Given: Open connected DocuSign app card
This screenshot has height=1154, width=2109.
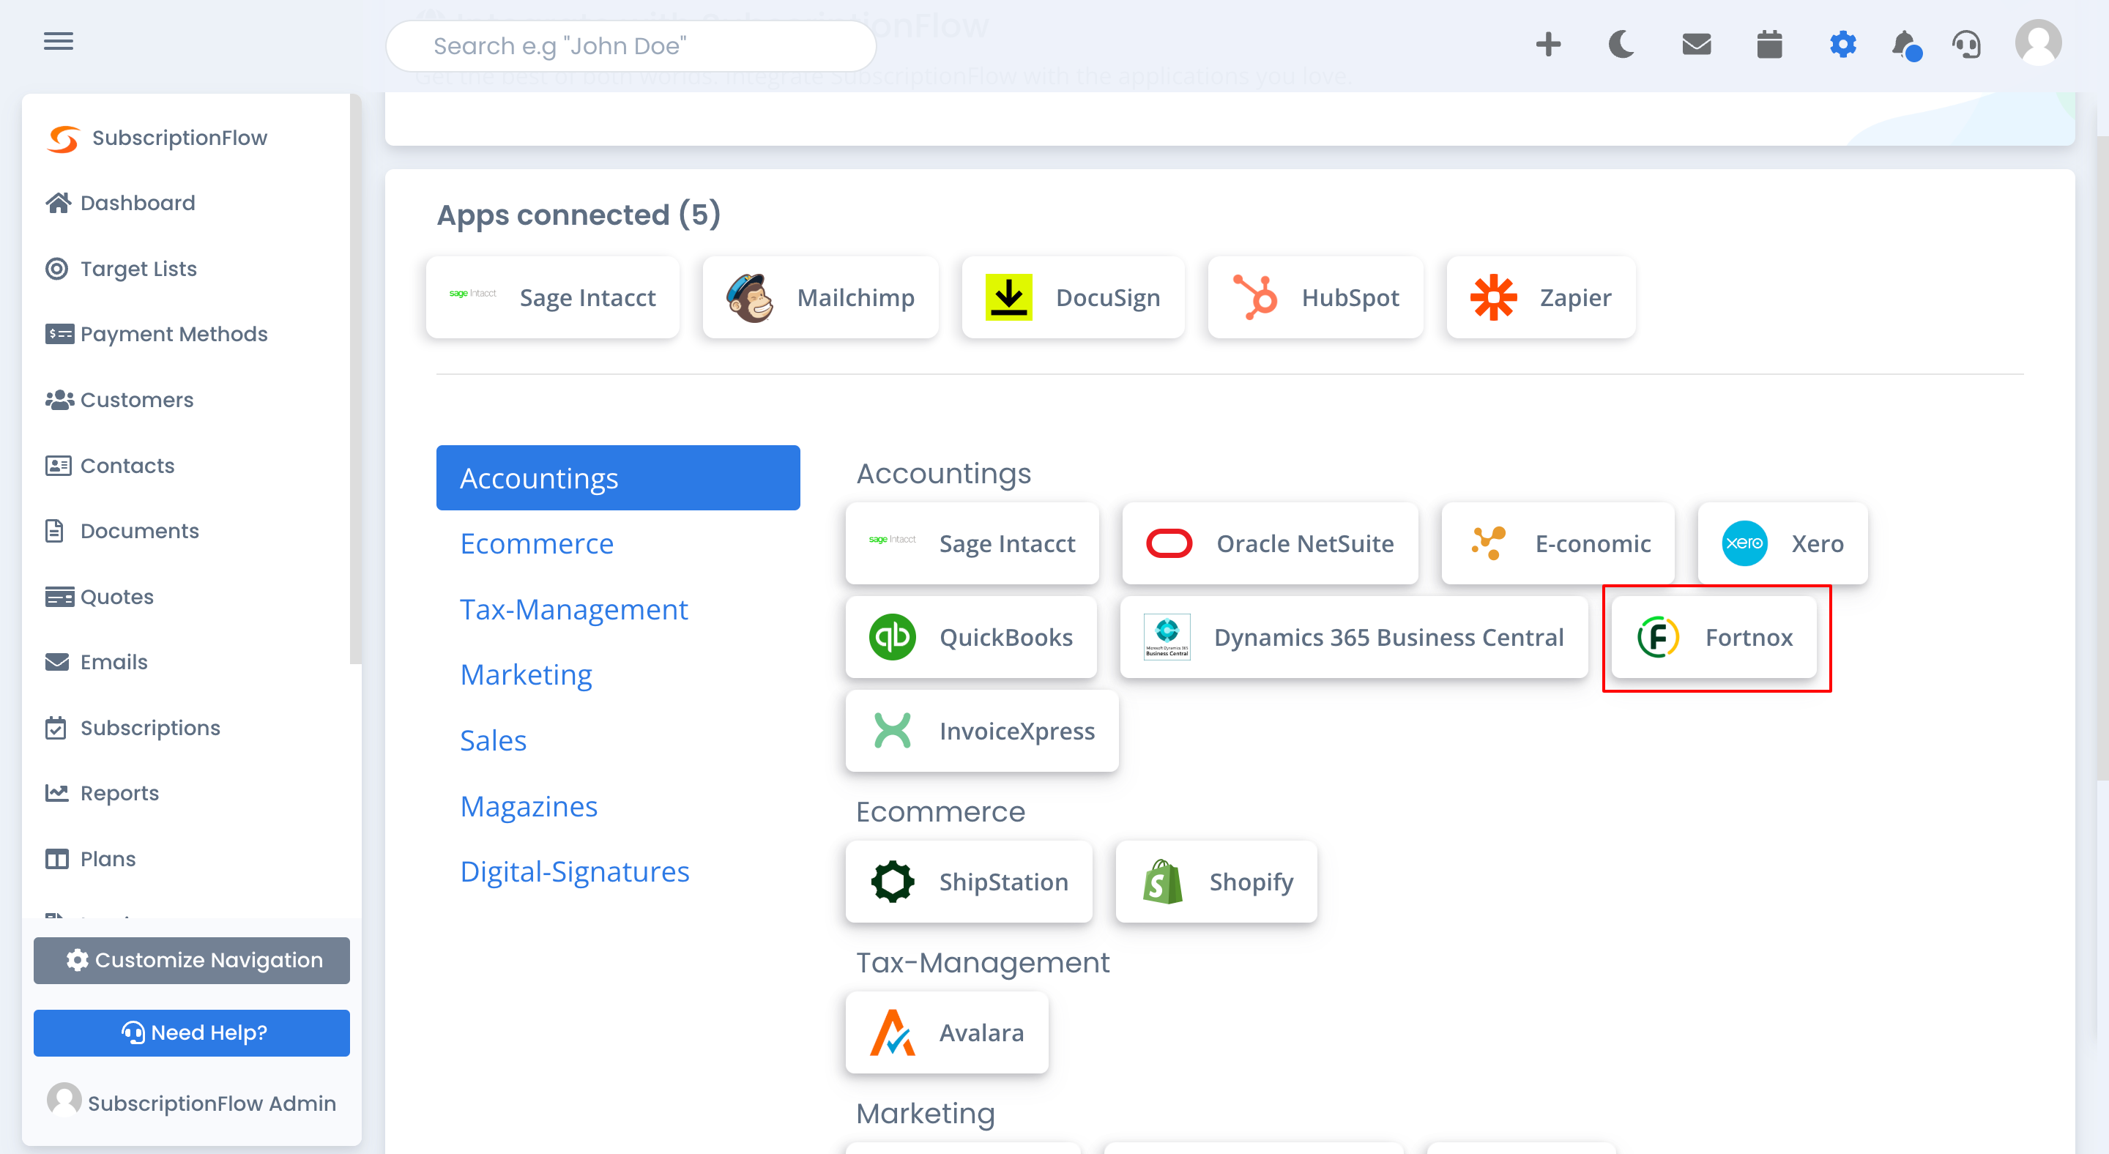Looking at the screenshot, I should 1073,297.
